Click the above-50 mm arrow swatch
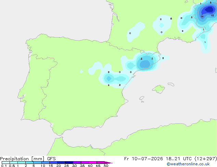Image resolution: width=217 pixels, height=167 pixels. [108, 163]
